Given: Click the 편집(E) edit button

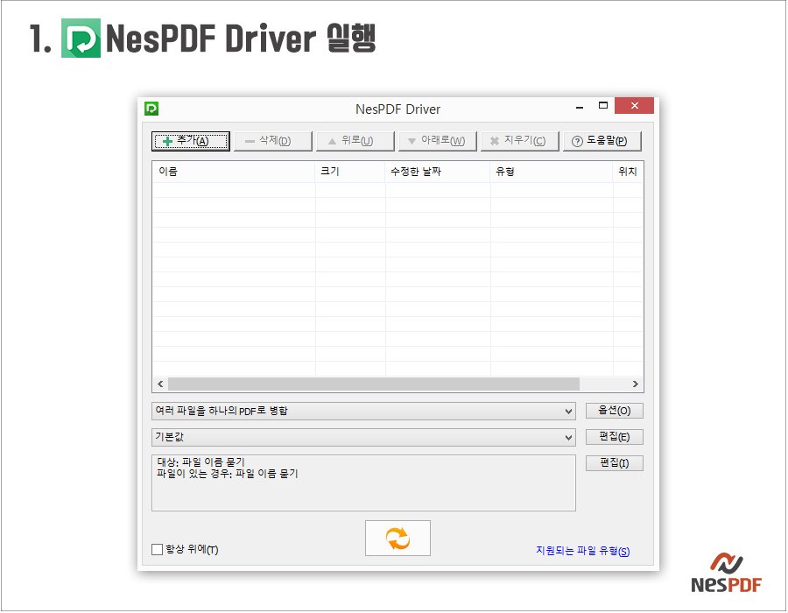Looking at the screenshot, I should [614, 437].
